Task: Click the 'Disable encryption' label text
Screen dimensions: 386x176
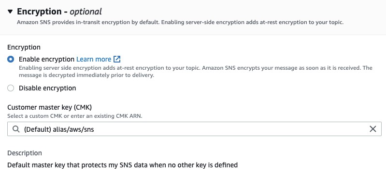Action: pos(47,88)
